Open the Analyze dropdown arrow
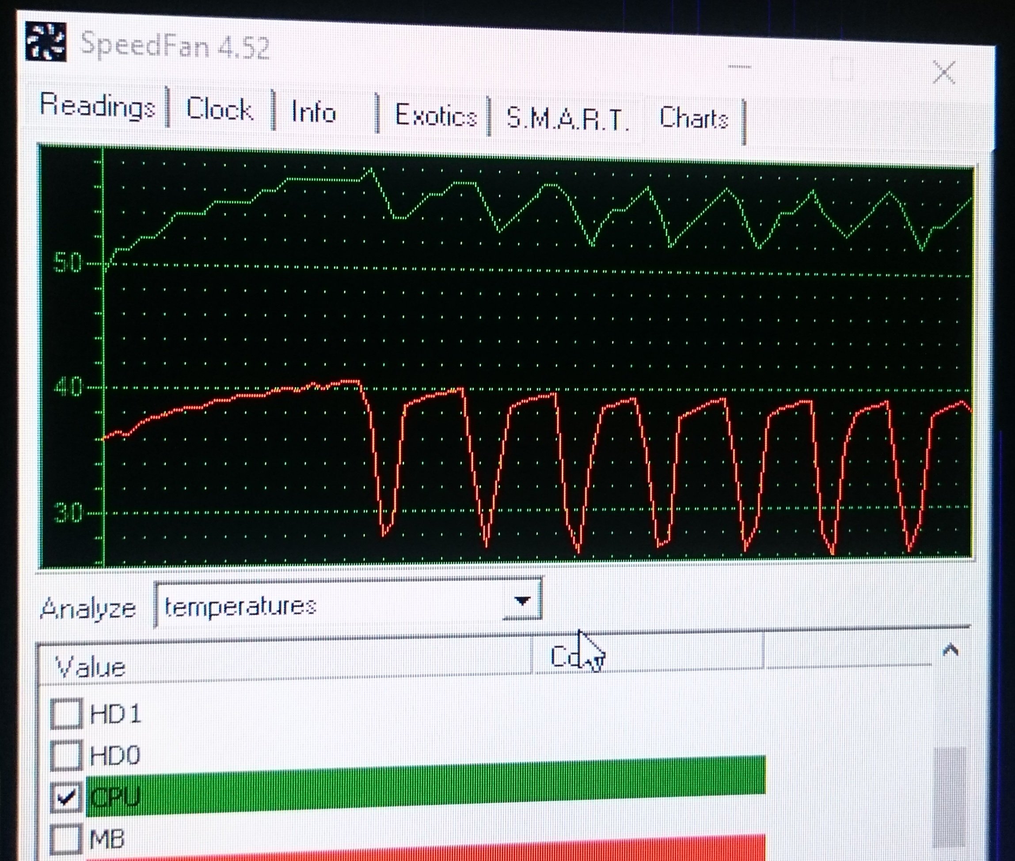This screenshot has width=1015, height=861. [x=522, y=601]
